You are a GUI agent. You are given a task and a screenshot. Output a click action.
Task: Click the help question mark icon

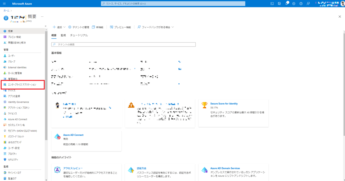tap(300, 3)
